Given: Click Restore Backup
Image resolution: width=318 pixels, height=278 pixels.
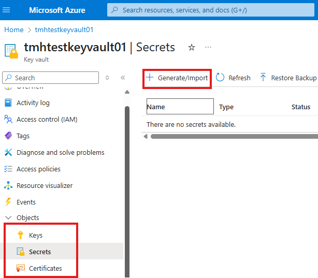Looking at the screenshot, I should [288, 78].
